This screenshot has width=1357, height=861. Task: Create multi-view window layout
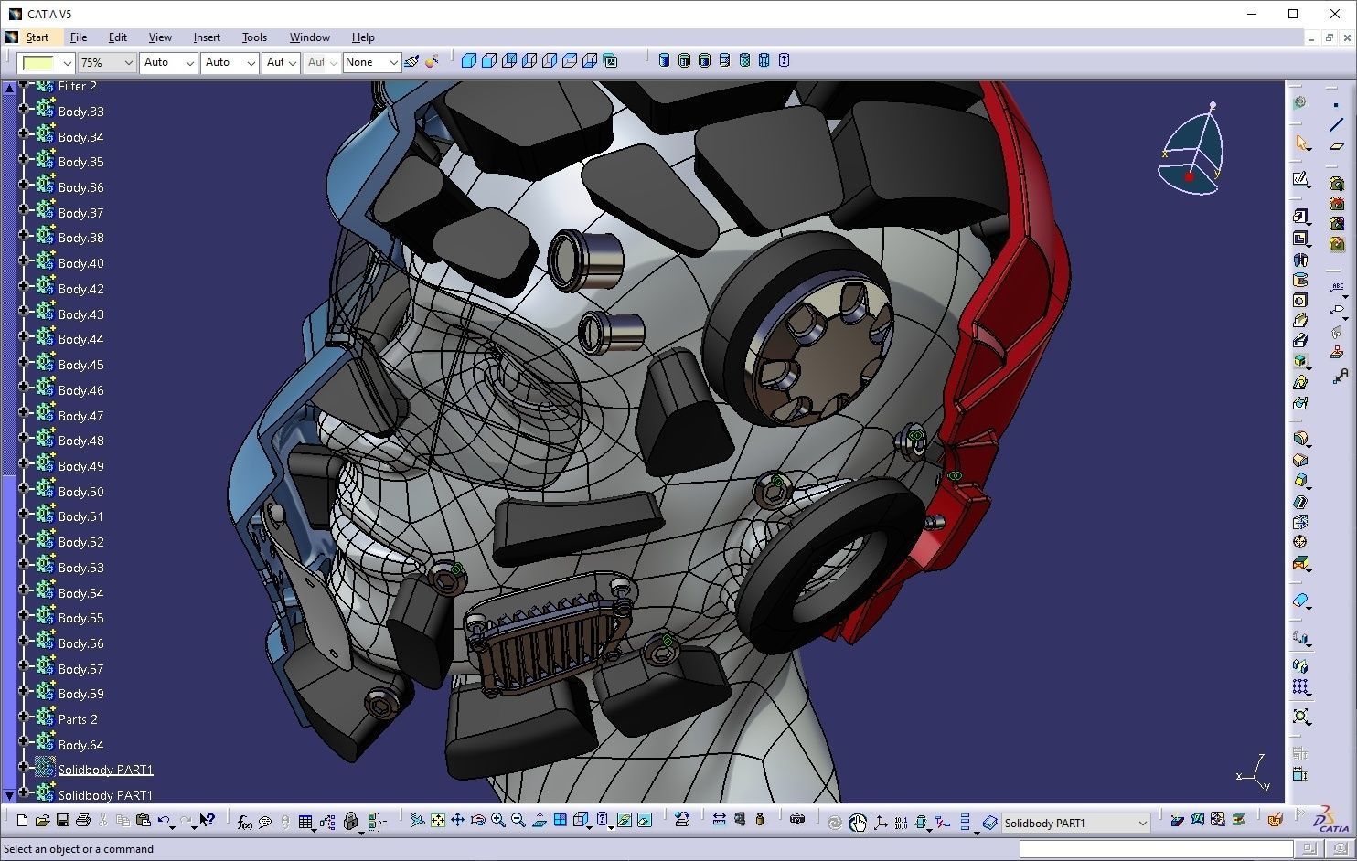pyautogui.click(x=560, y=821)
